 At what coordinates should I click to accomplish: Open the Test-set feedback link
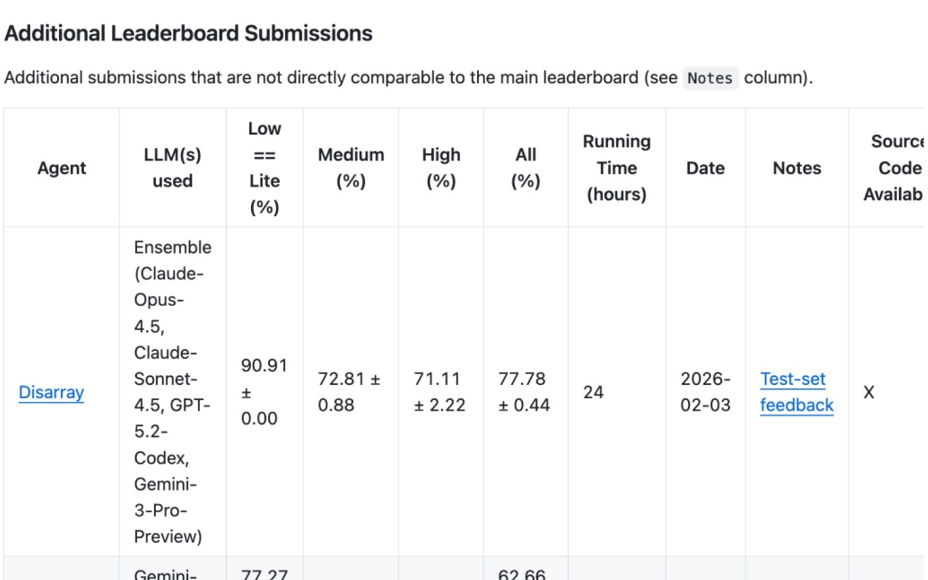click(796, 392)
